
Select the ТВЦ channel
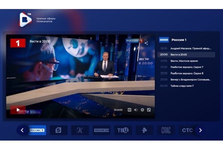pyautogui.click(x=123, y=130)
